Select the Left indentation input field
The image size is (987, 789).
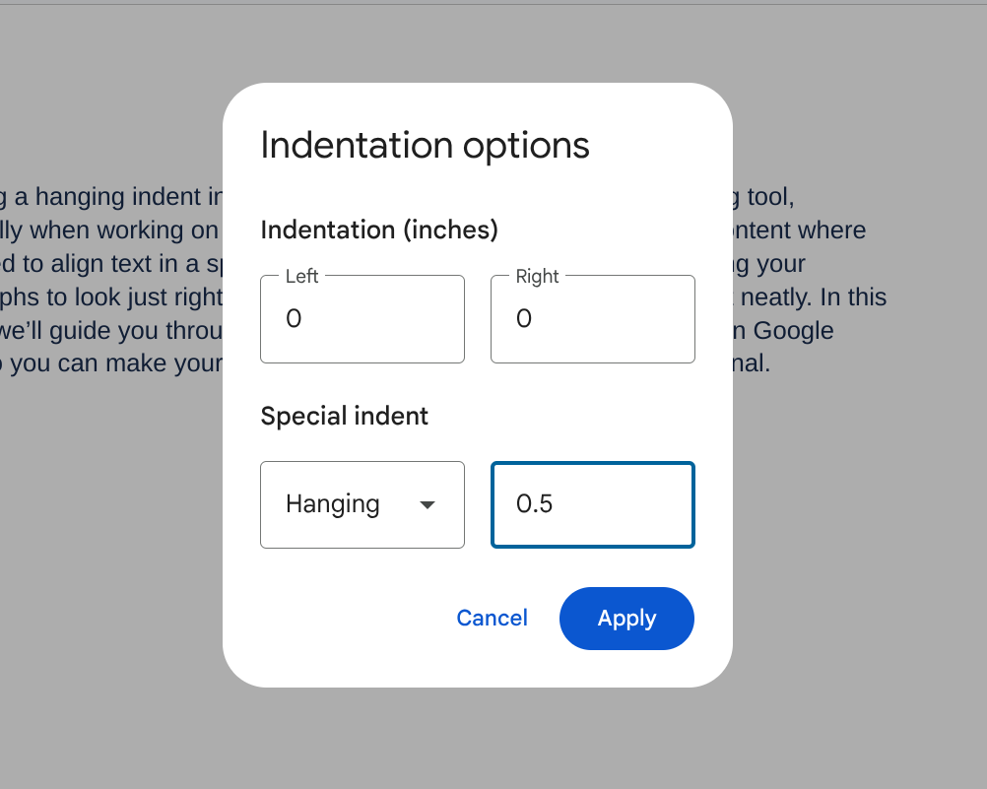[x=362, y=318]
